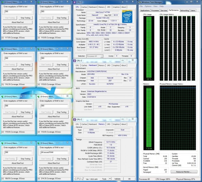Switch to the Services tab in Task Manager
Viewport: 202px width, 182px height.
pos(164,10)
